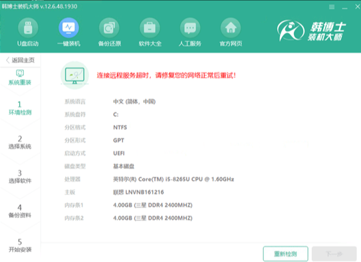Open the 软件大全 software toolbox icon
361x262 pixels.
click(x=150, y=28)
